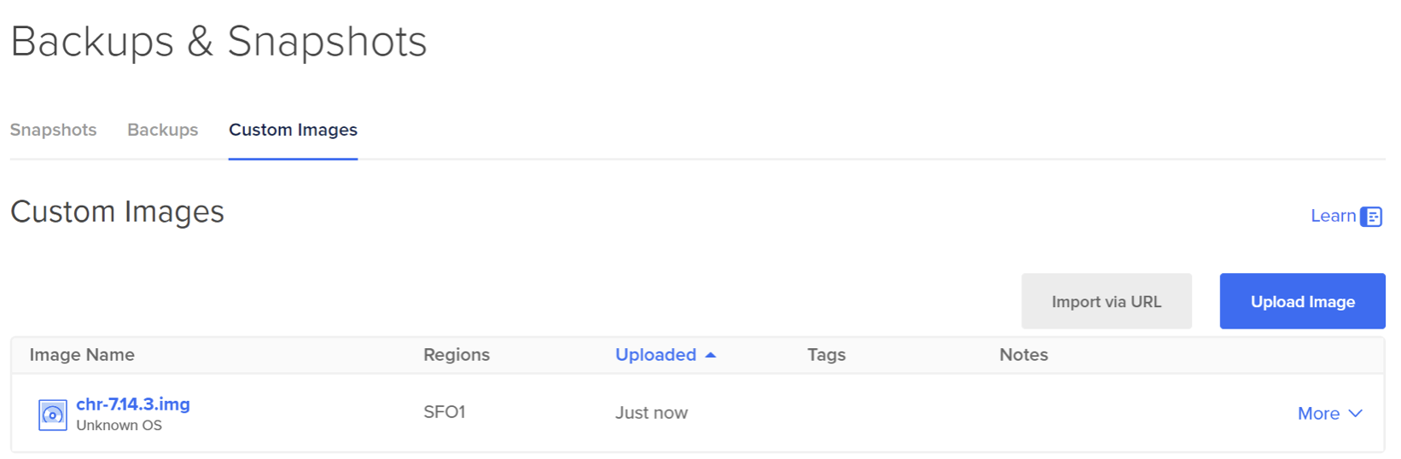Click the Learn documentation icon
Image resolution: width=1401 pixels, height=459 pixels.
tap(1371, 217)
